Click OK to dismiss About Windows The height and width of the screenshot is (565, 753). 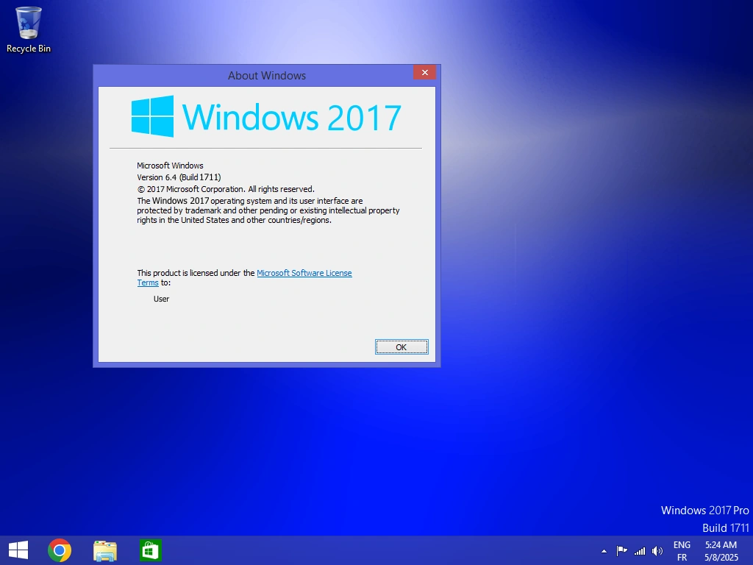click(402, 347)
